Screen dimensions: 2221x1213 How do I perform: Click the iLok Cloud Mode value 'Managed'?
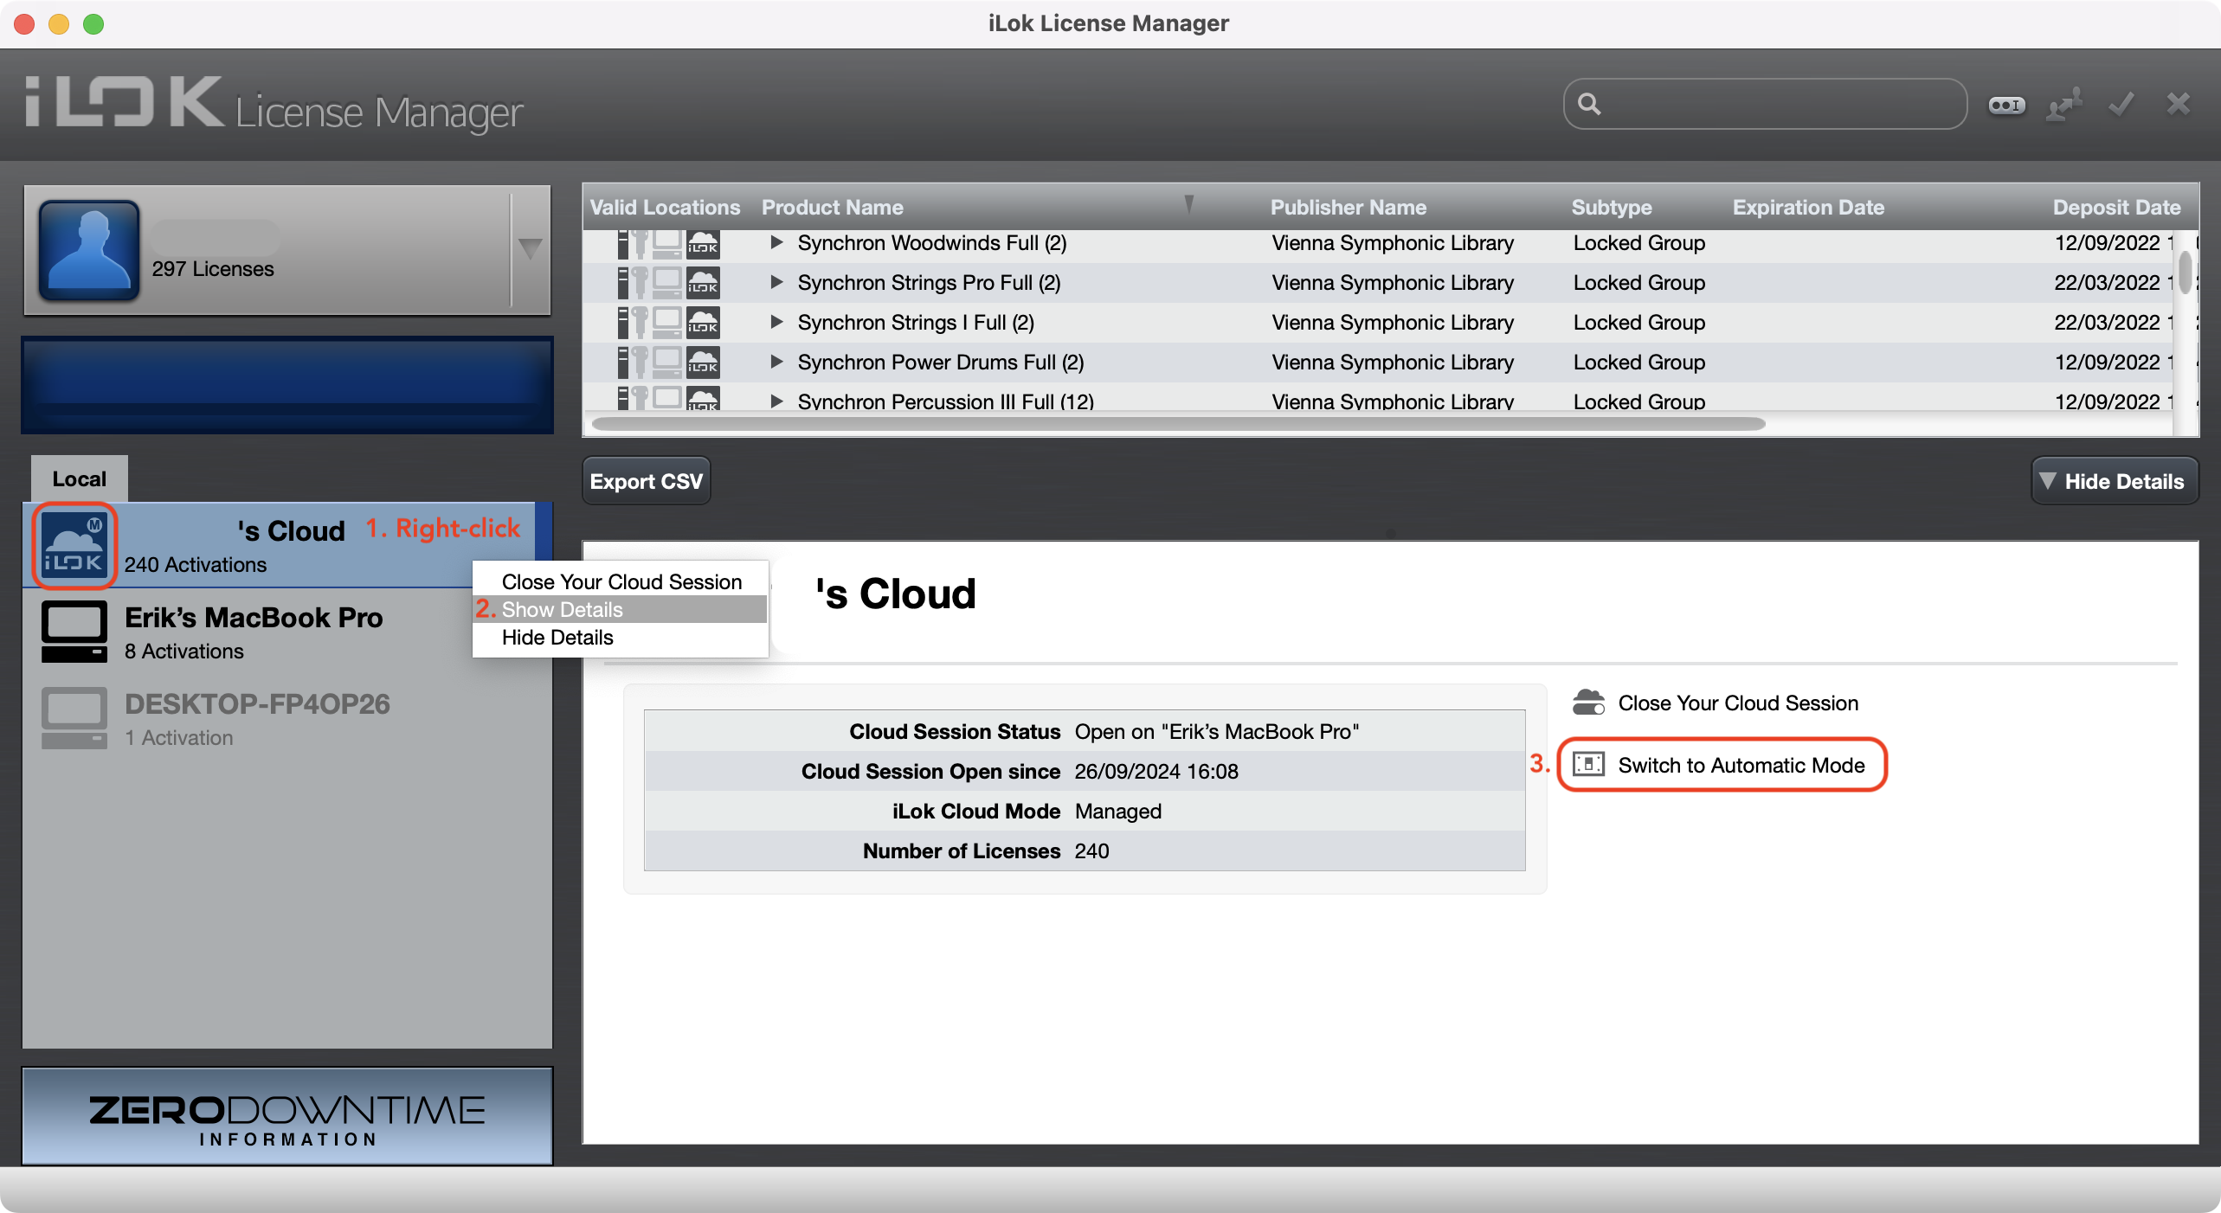pos(1117,811)
